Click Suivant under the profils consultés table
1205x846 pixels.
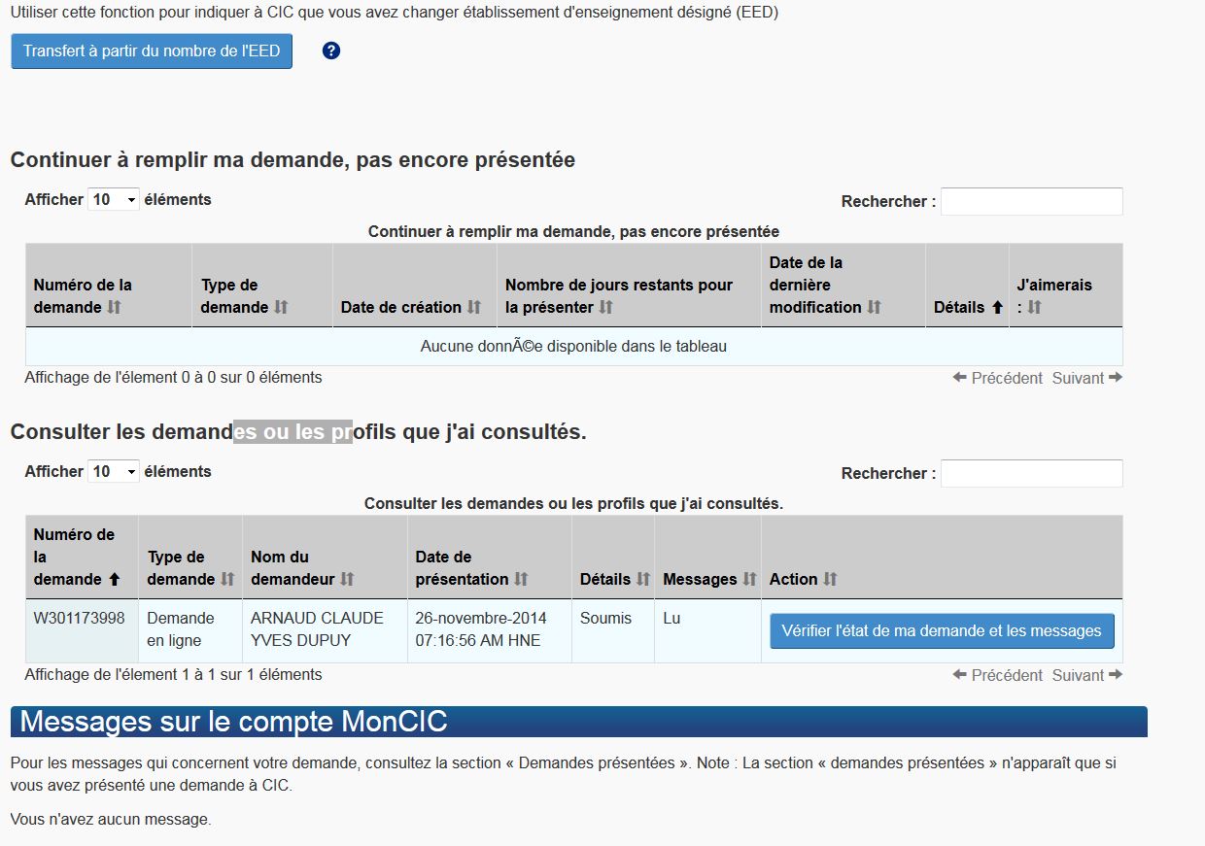click(x=1087, y=675)
